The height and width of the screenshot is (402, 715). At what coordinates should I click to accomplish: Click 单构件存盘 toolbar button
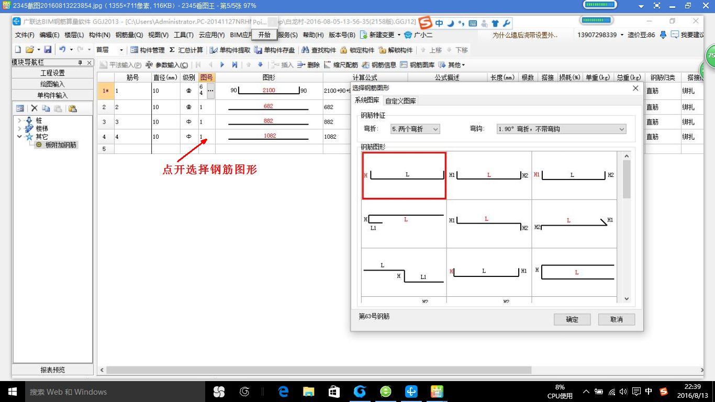(275, 50)
